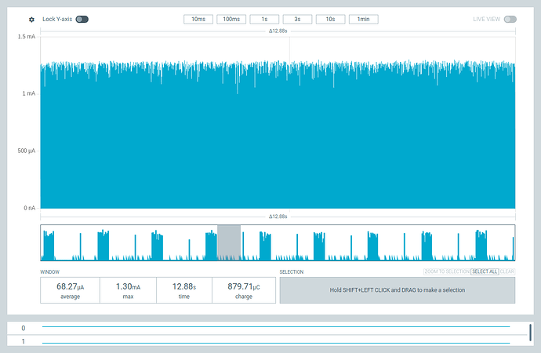Open chart settings gear icon
The image size is (541, 353).
click(x=31, y=19)
